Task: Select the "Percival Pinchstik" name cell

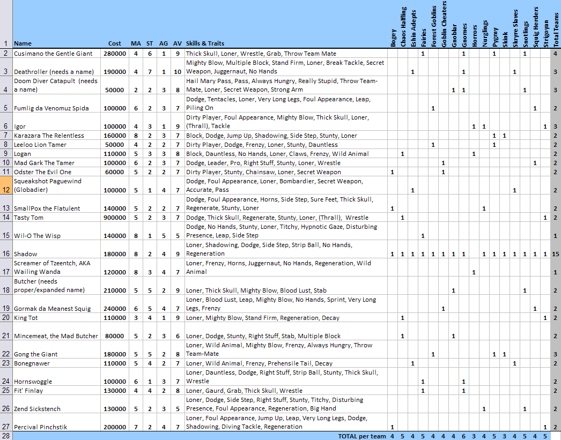Action: click(x=56, y=422)
